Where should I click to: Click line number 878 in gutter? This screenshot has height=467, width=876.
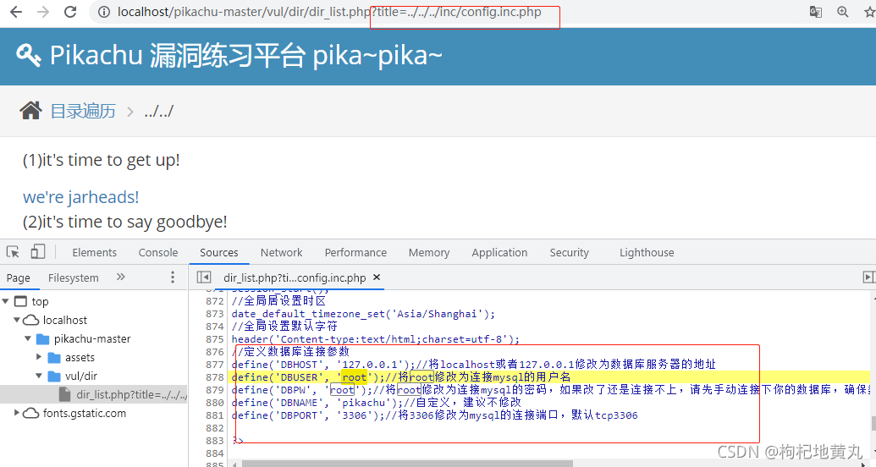pos(214,377)
